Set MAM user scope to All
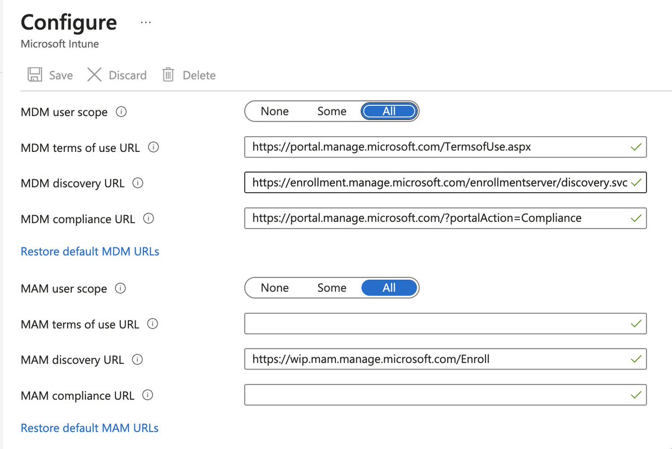Viewport: 672px width, 449px height. click(389, 288)
